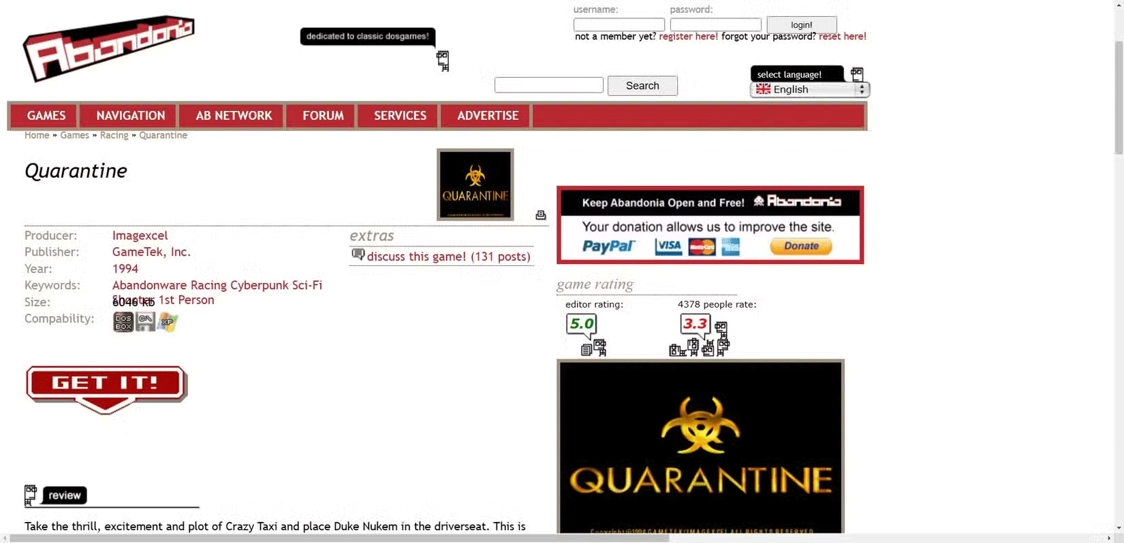This screenshot has height=543, width=1124.
Task: Click the GET IT! download button
Action: pyautogui.click(x=106, y=389)
